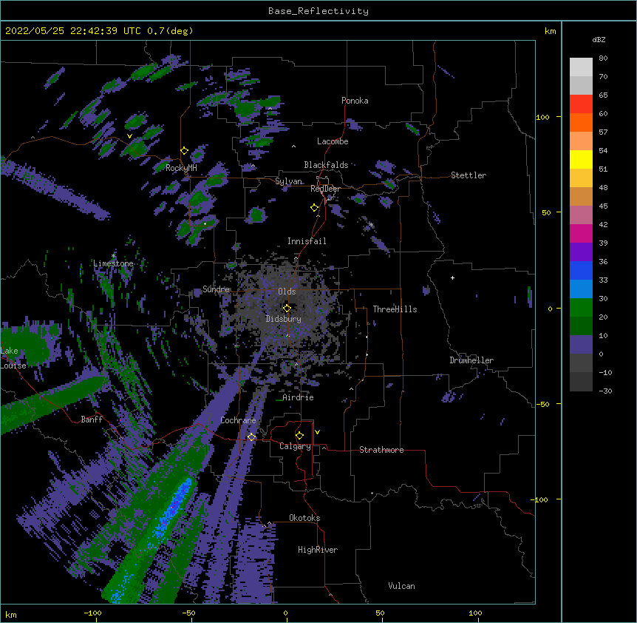Select the slate purple 0-10 dBZ legend swatch

pos(581,345)
